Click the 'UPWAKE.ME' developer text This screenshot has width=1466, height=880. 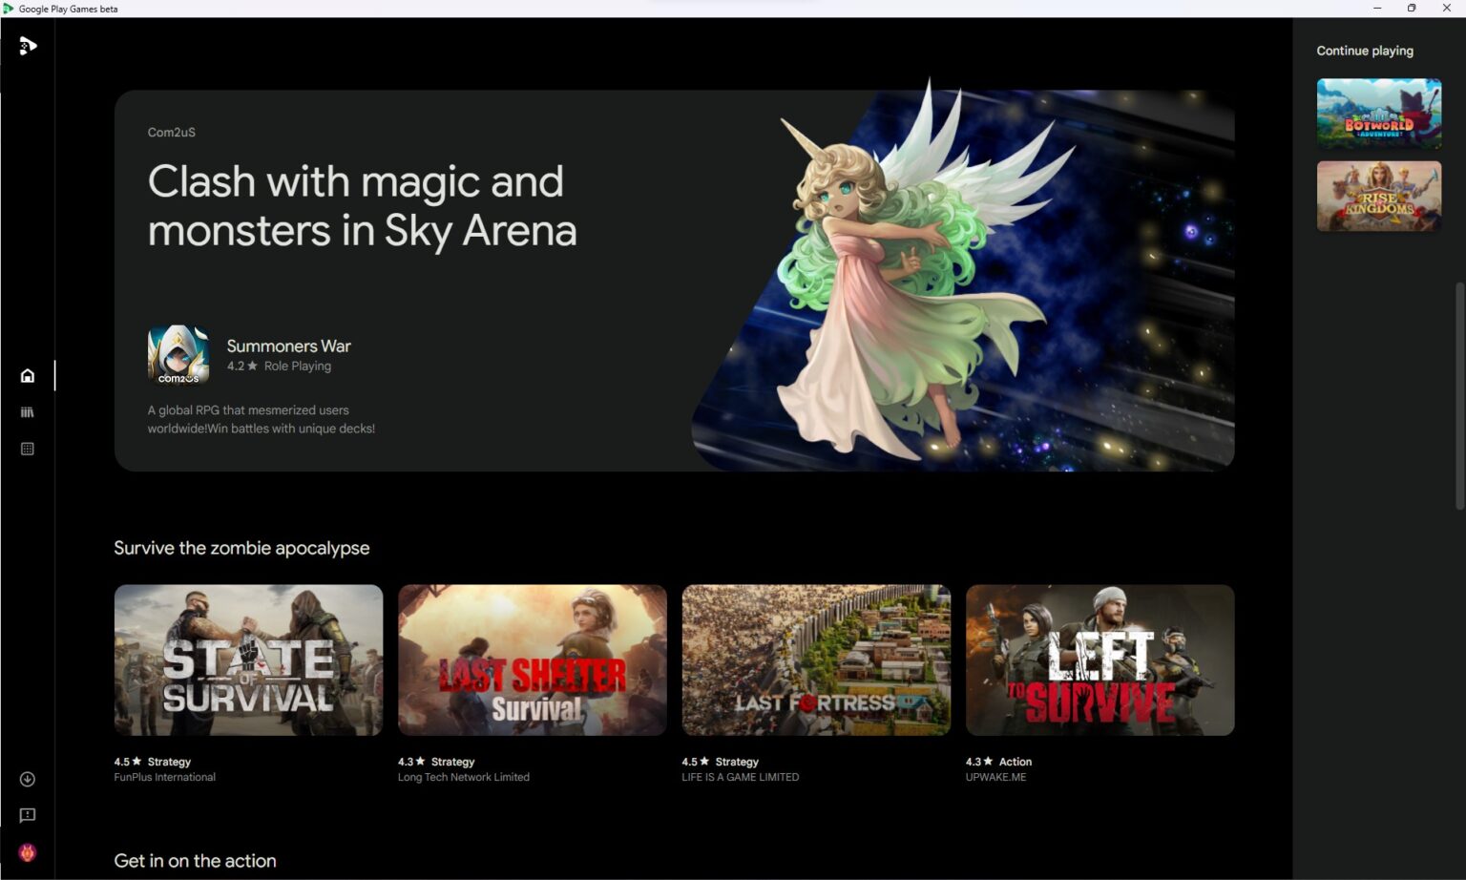[996, 777]
